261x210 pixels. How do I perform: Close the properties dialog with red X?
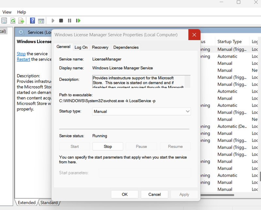(194, 35)
